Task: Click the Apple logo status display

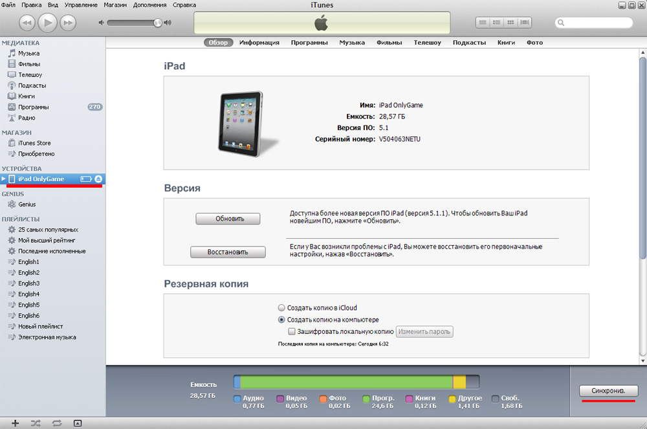Action: 322,23
